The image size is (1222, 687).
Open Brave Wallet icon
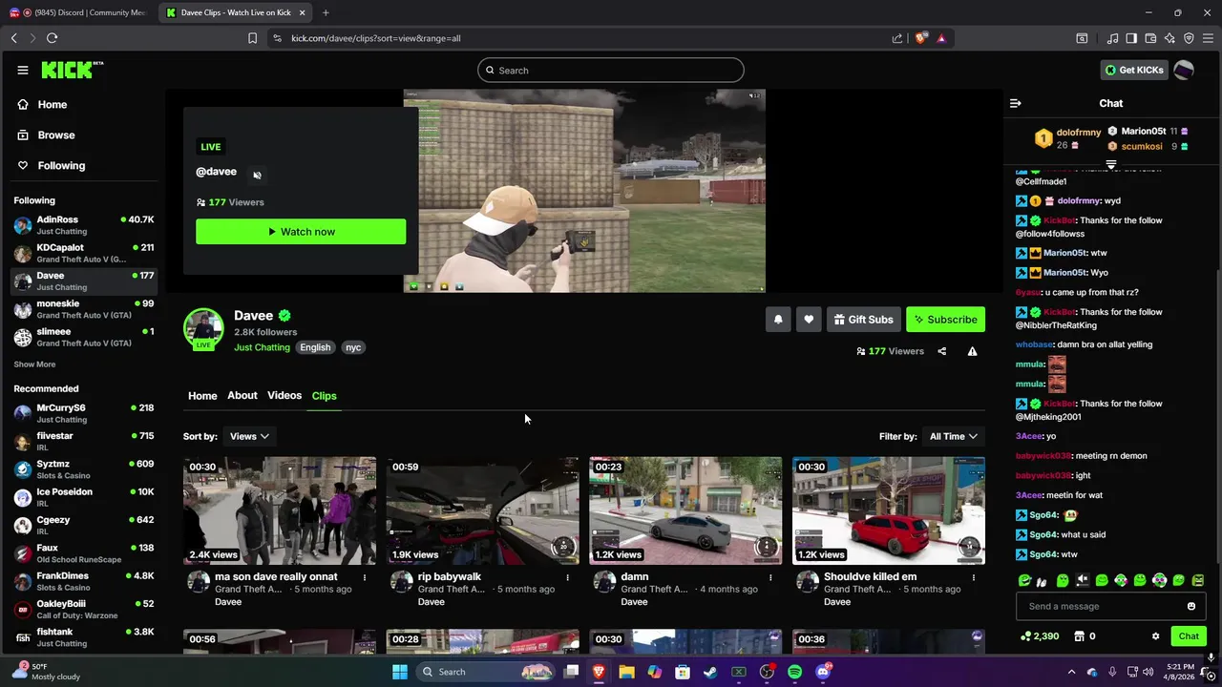[1150, 38]
